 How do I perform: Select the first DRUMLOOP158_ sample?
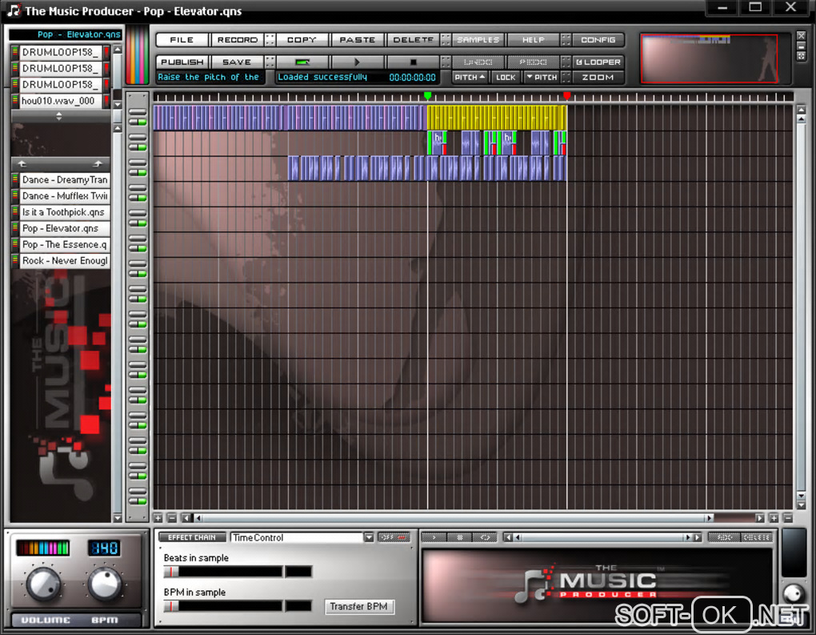61,52
